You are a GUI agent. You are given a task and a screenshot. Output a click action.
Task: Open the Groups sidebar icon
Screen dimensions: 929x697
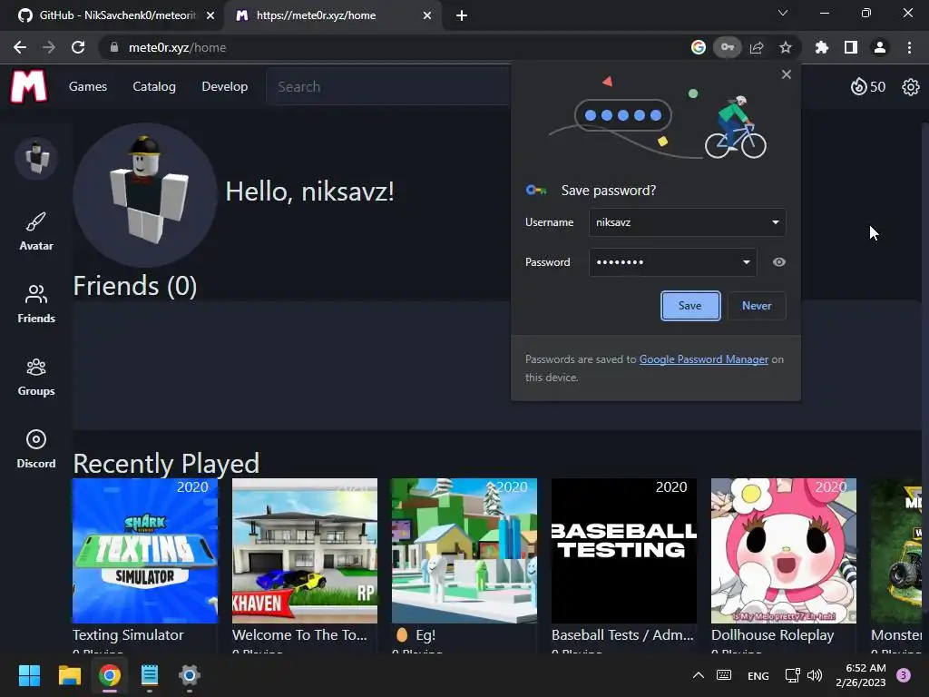[x=36, y=377]
